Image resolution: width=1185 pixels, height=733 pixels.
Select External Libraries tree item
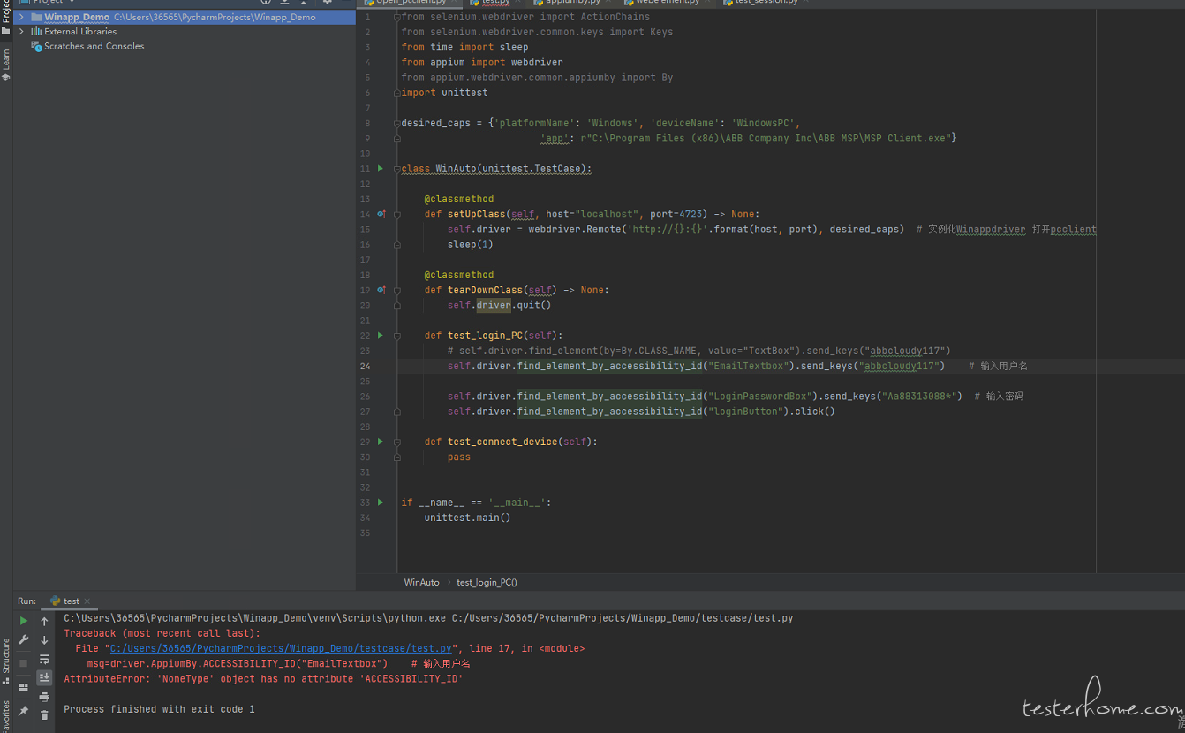tap(80, 31)
